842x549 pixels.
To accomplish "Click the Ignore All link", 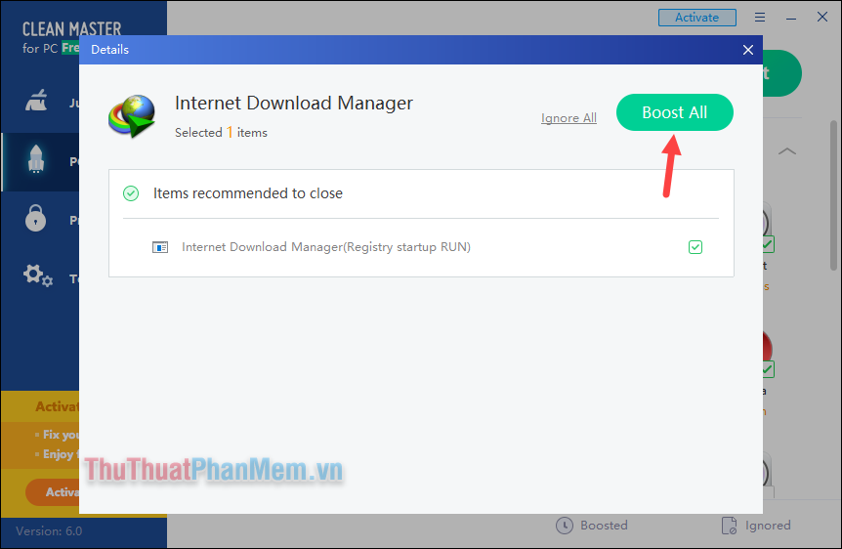I will pyautogui.click(x=568, y=117).
